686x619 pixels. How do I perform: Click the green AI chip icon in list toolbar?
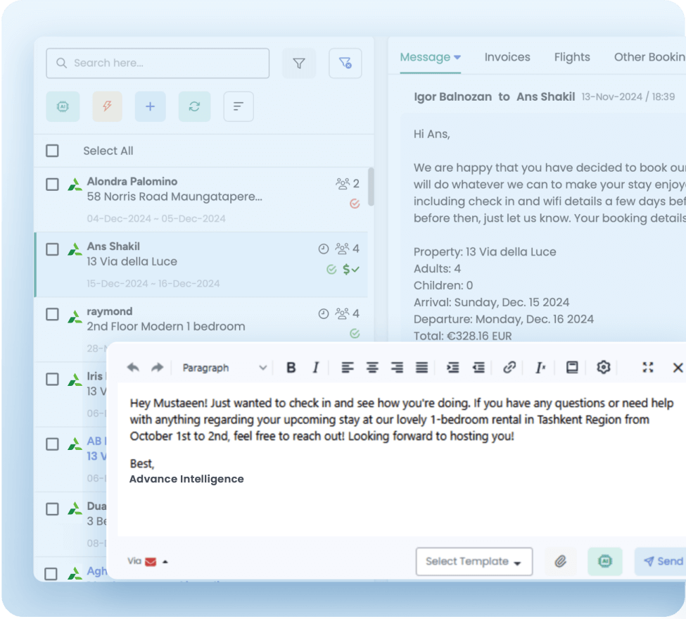tap(63, 106)
